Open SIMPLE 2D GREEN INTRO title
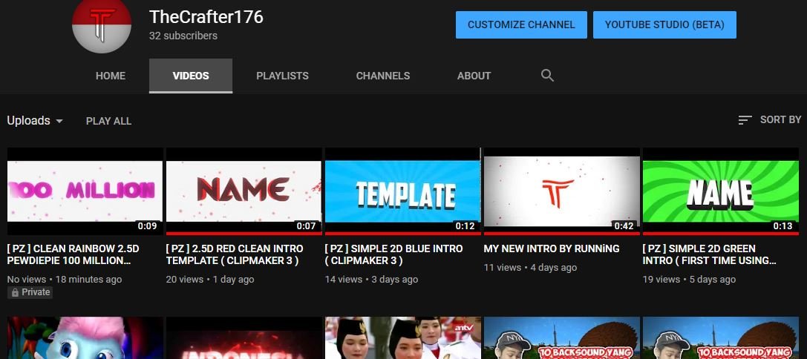This screenshot has height=359, width=807. [x=710, y=254]
